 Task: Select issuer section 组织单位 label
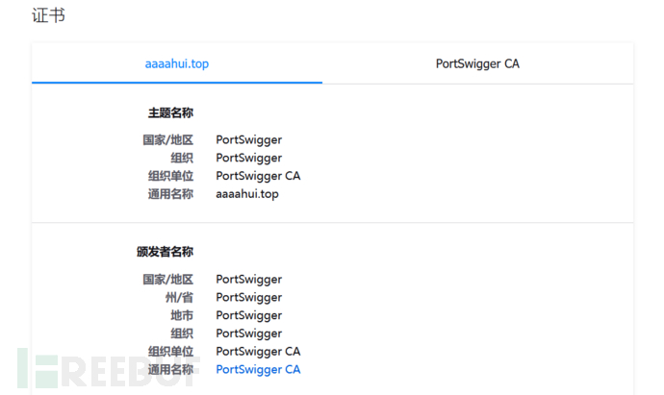(x=170, y=351)
